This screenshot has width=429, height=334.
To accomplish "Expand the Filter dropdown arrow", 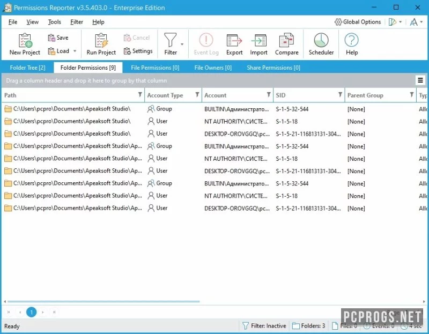I will click(x=182, y=44).
